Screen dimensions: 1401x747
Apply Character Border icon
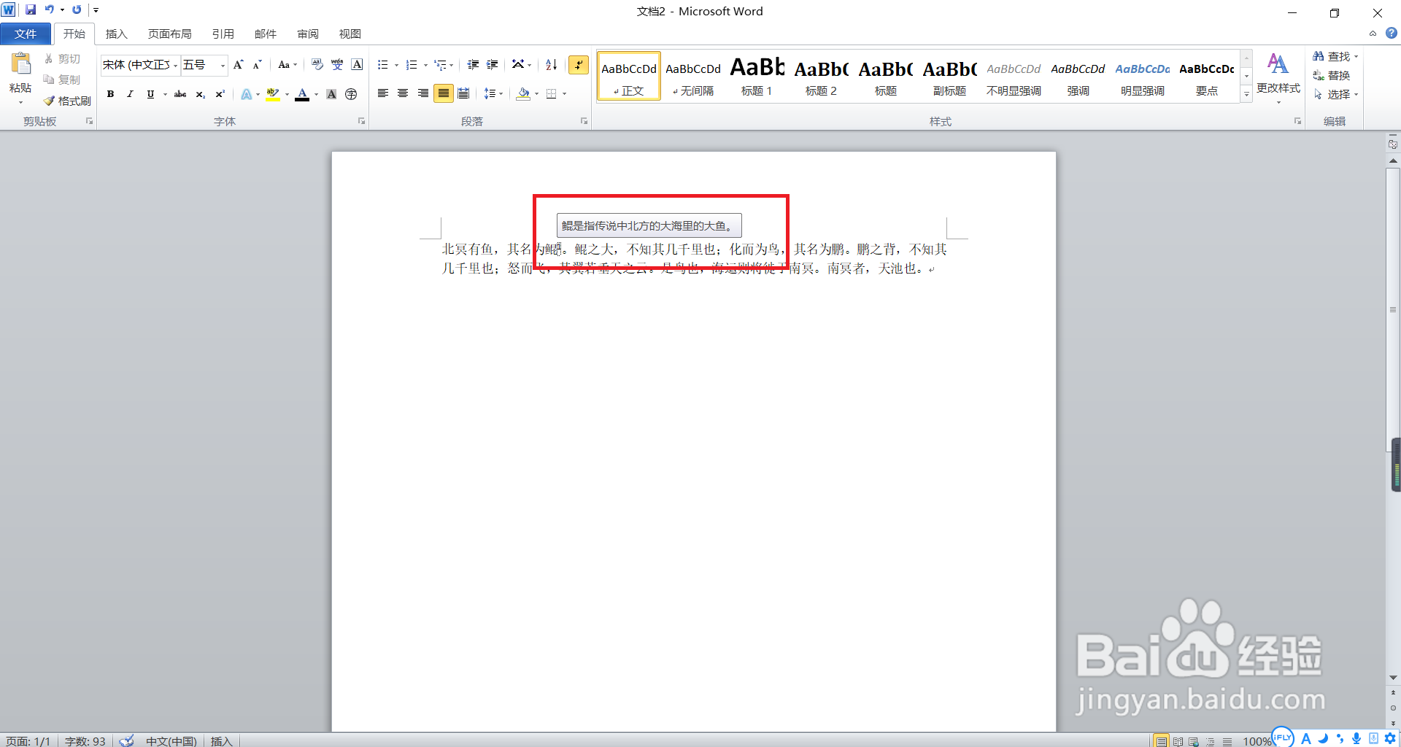click(357, 65)
